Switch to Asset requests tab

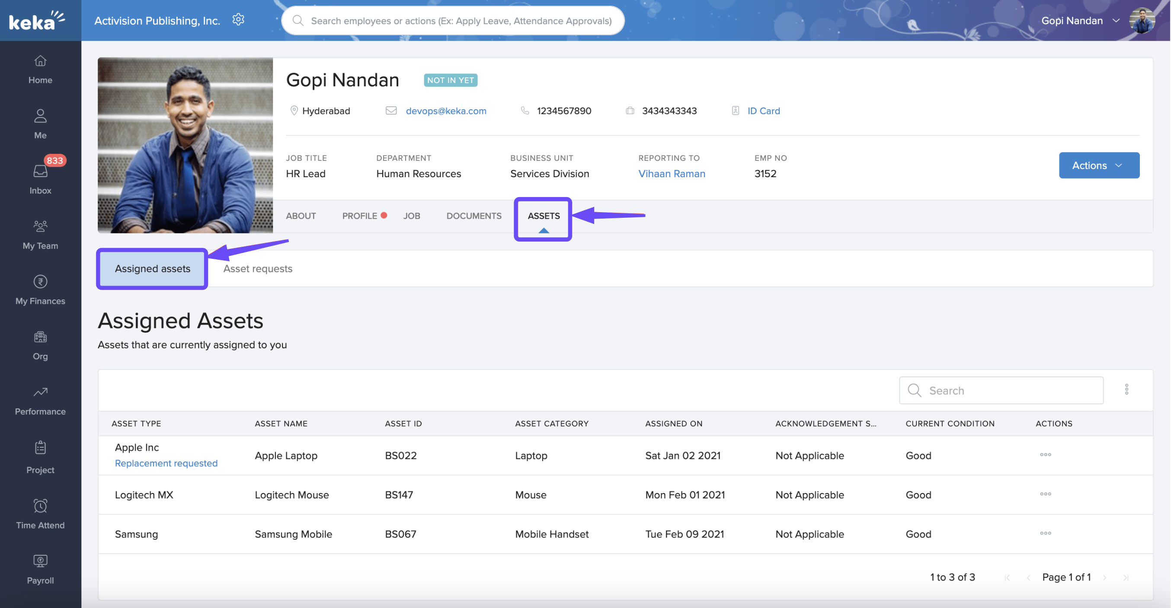[257, 268]
